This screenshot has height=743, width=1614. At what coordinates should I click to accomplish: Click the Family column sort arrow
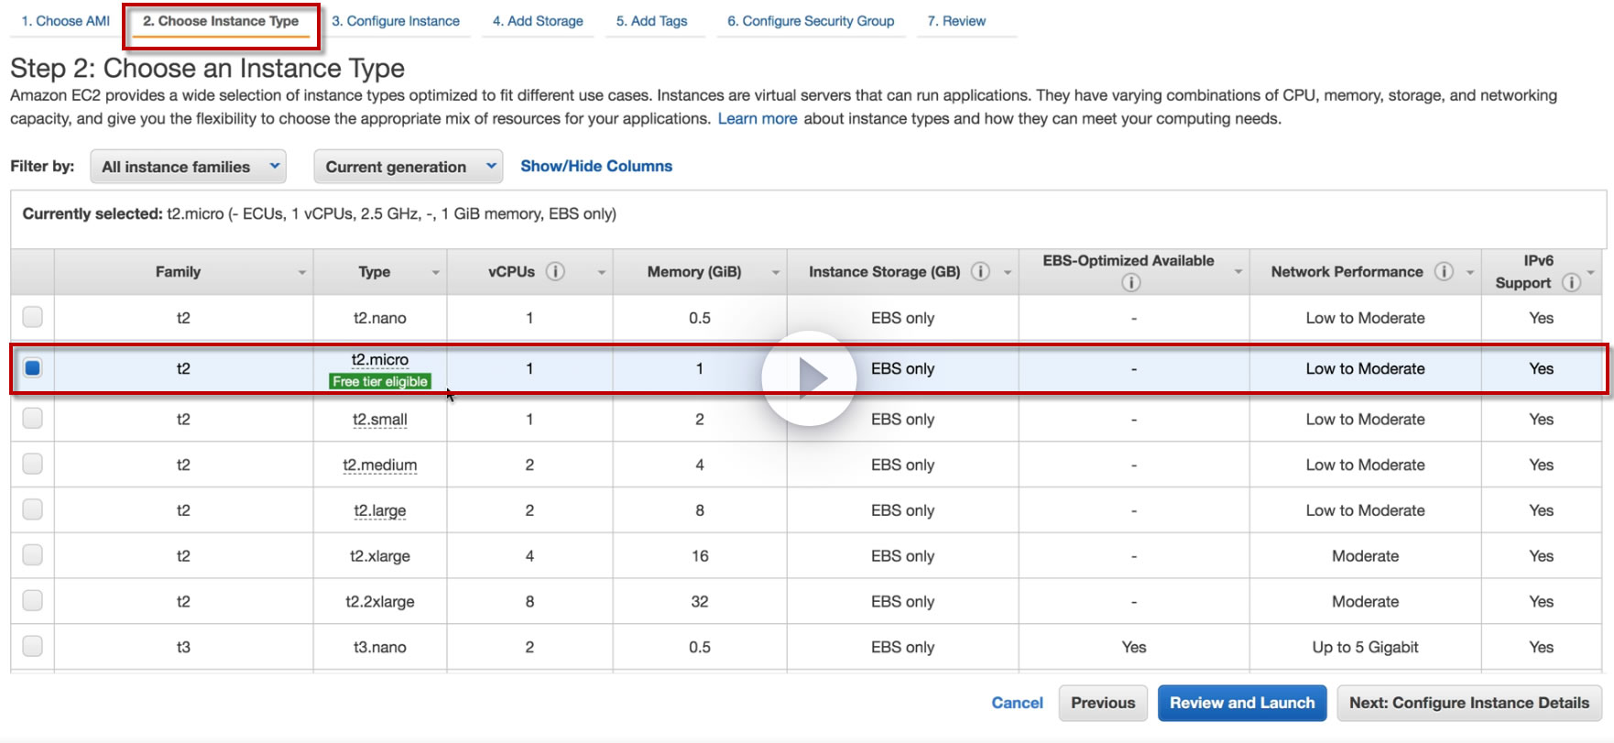301,273
